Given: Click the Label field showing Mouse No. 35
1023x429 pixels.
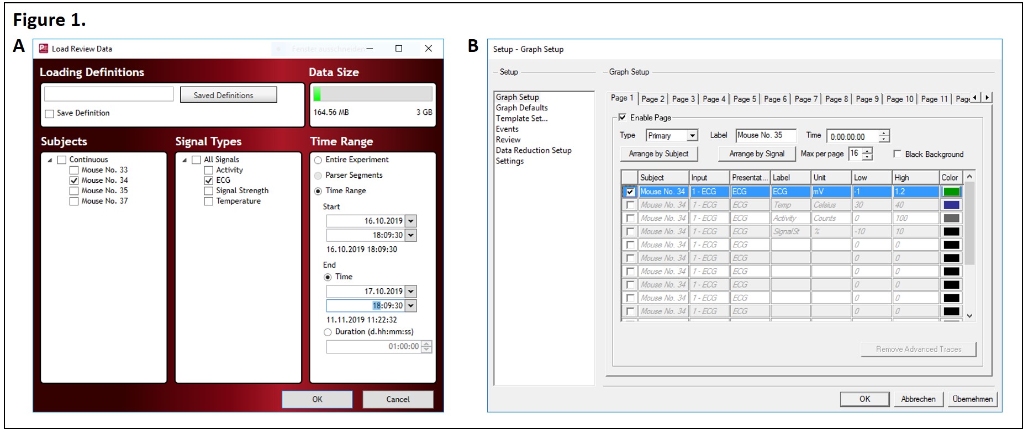Looking at the screenshot, I should [766, 136].
